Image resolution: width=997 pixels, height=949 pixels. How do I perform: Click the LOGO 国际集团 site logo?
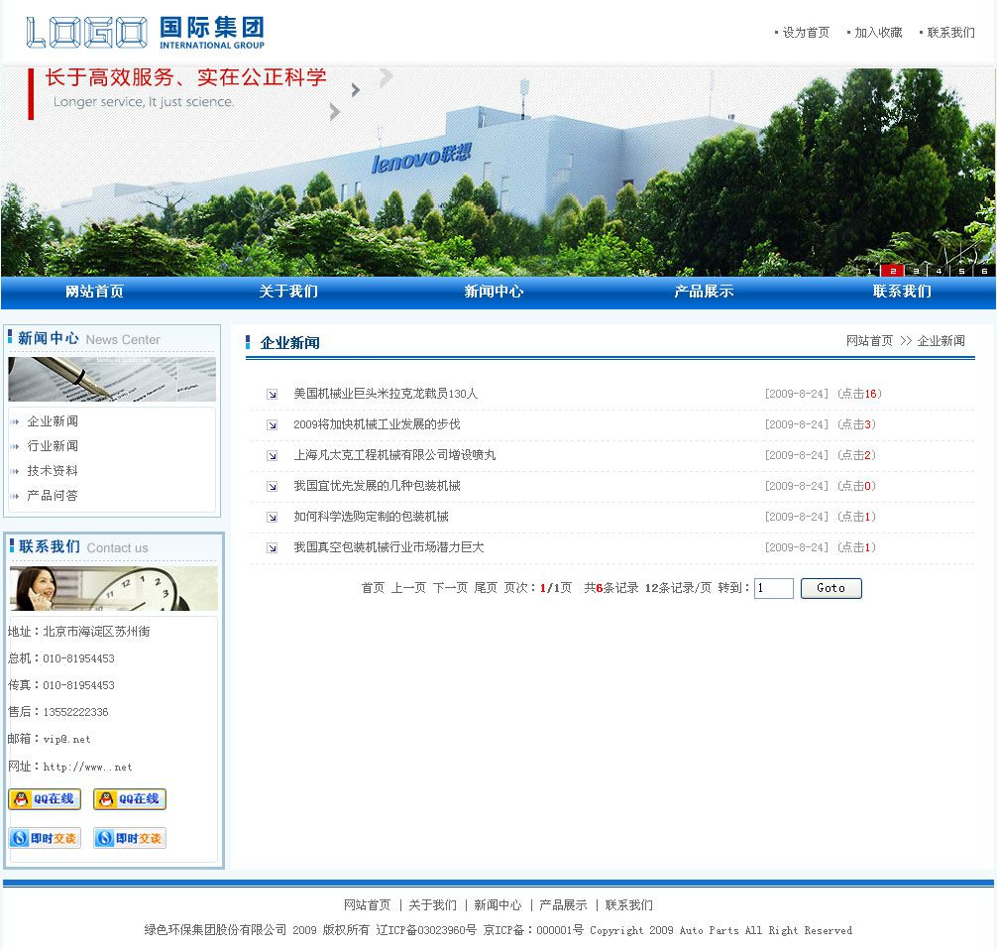tap(145, 33)
